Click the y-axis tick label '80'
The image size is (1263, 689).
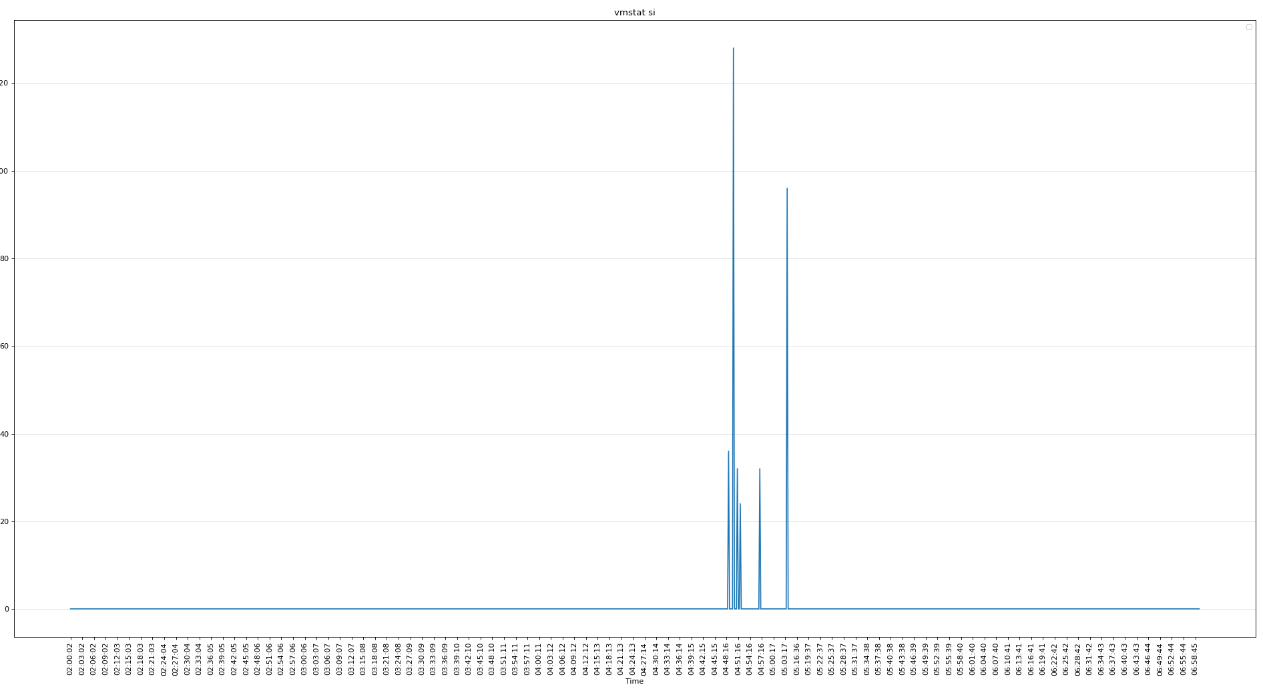point(5,258)
